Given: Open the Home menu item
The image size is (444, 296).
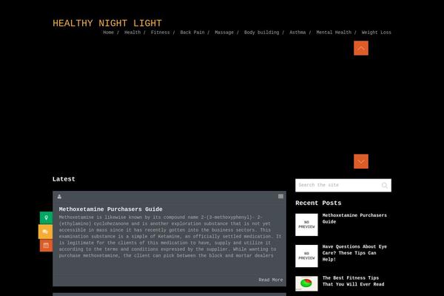Looking at the screenshot, I should (x=109, y=33).
